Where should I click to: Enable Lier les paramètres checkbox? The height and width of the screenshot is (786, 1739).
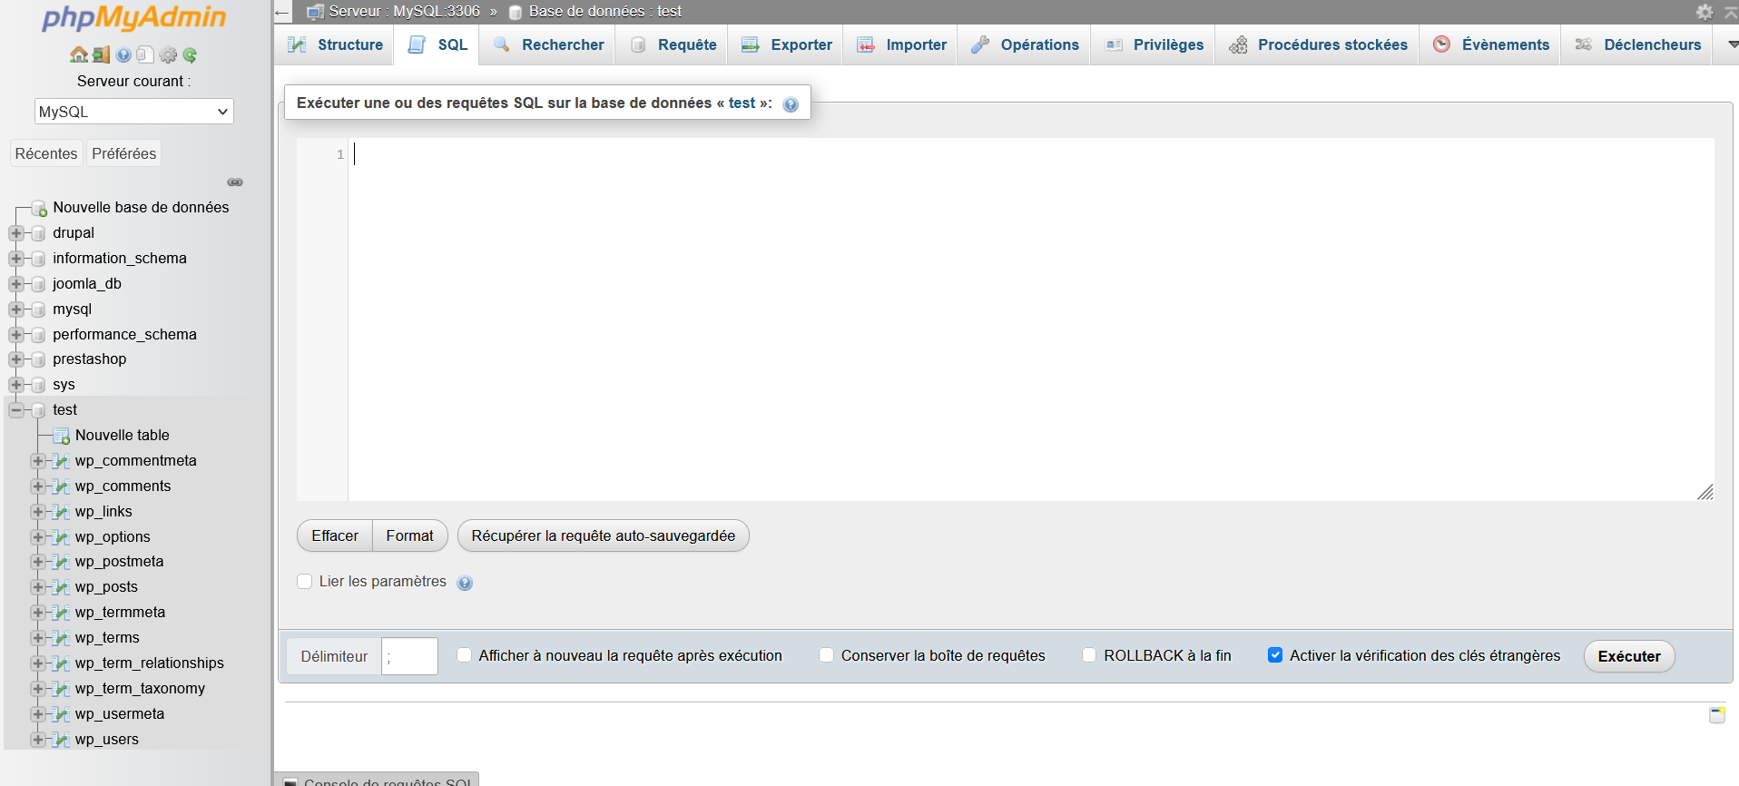pyautogui.click(x=305, y=582)
